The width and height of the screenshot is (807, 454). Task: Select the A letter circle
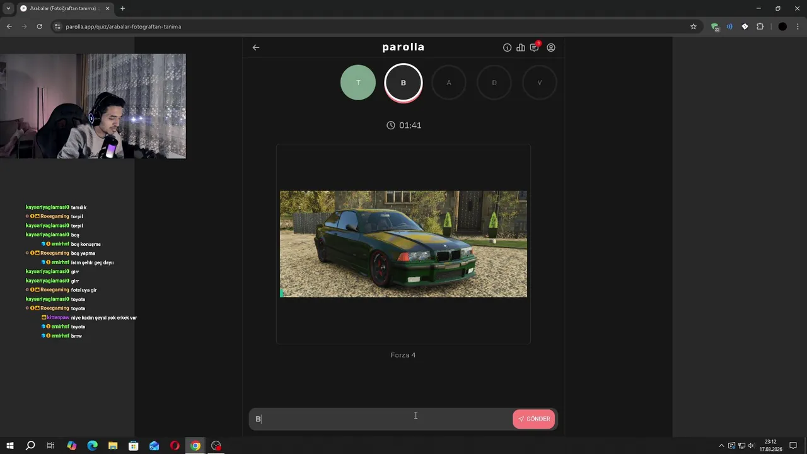point(449,83)
